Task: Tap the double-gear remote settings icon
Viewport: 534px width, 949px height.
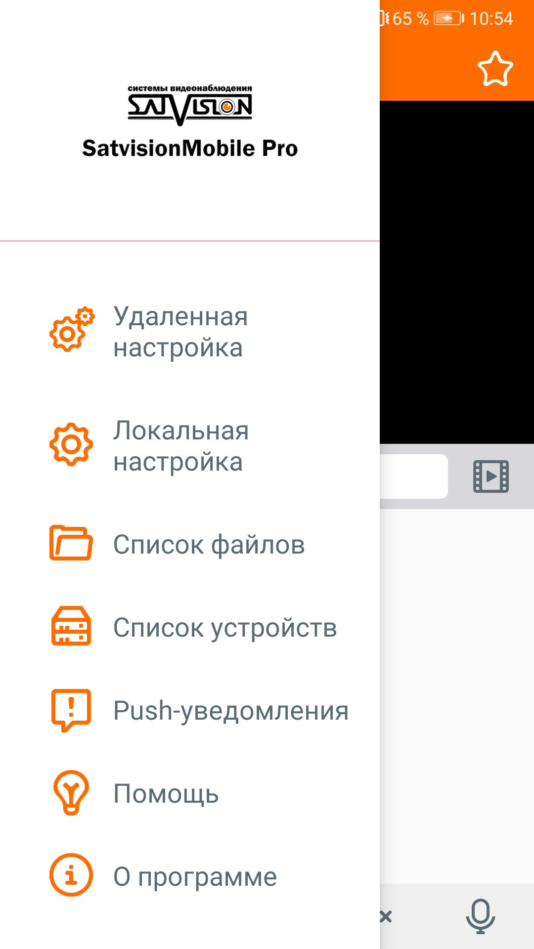Action: coord(71,330)
